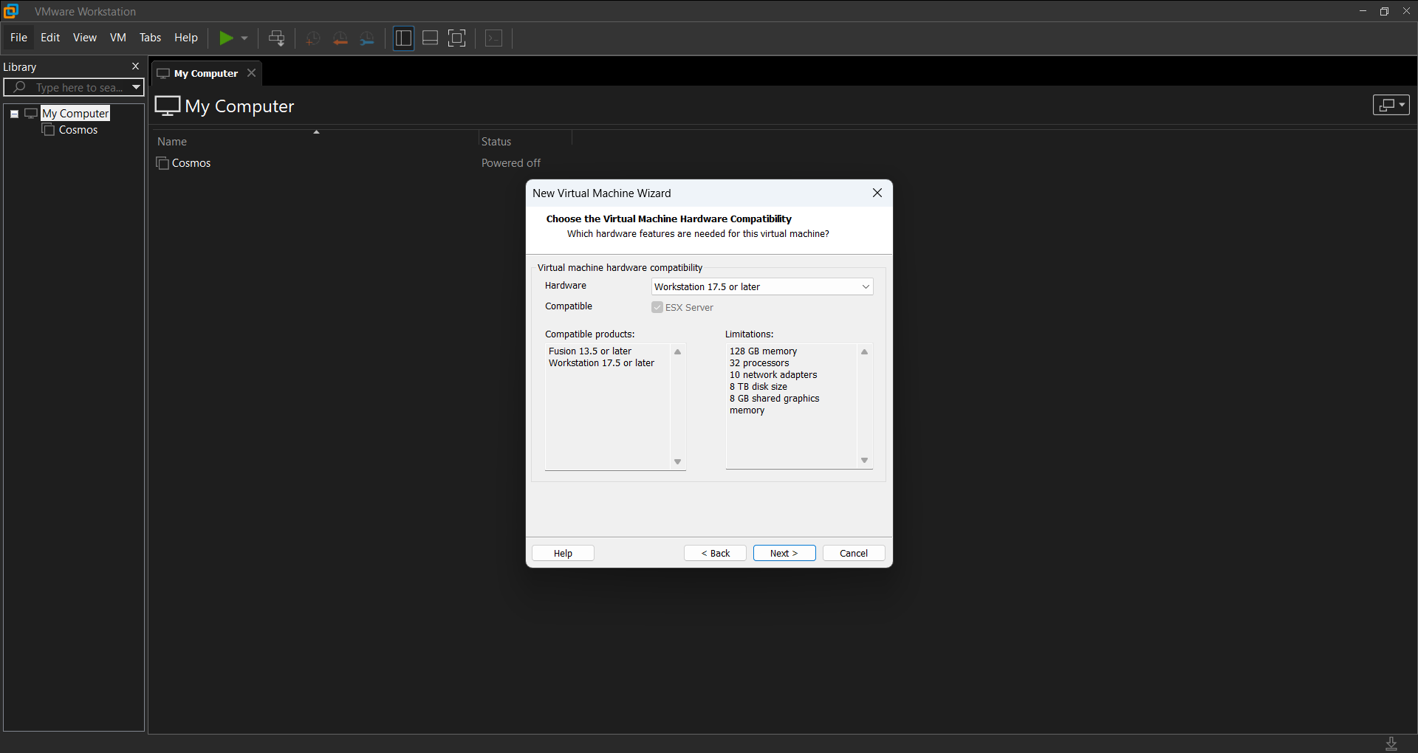Click the full screen mode icon
The height and width of the screenshot is (753, 1418).
coord(457,38)
